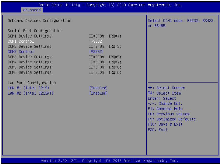Toggle LAN #2 Enabled value
Image resolution: width=220 pixels, height=165 pixels.
pos(99,93)
